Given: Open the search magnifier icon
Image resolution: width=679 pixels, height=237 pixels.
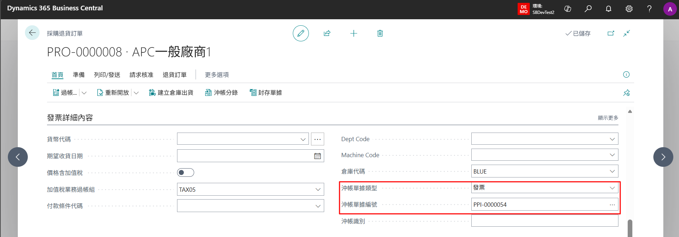Looking at the screenshot, I should [x=588, y=9].
